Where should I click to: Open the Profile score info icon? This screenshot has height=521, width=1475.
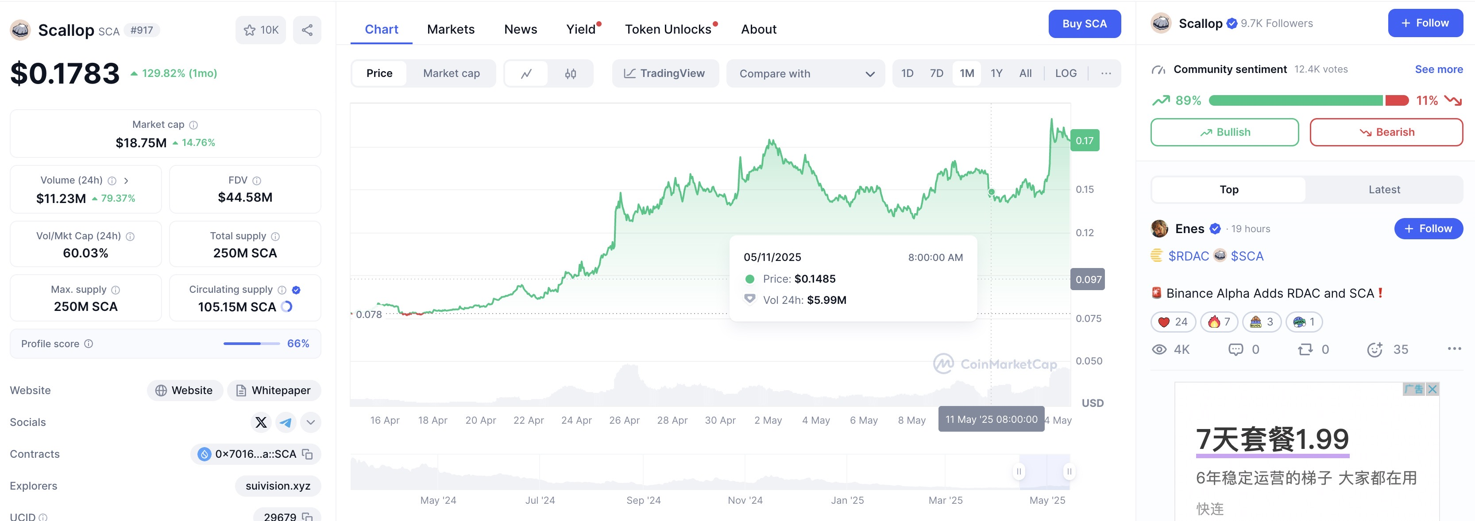[89, 344]
